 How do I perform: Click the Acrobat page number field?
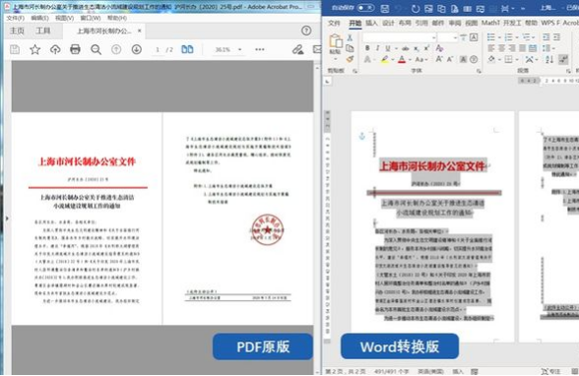[x=158, y=49]
